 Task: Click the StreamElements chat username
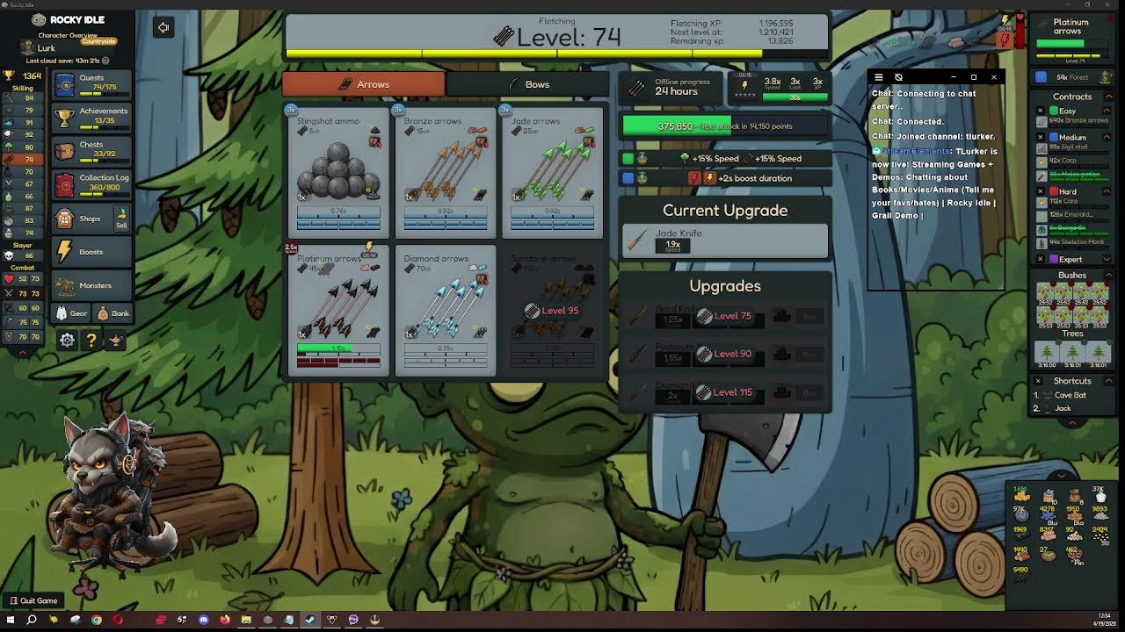click(x=916, y=151)
